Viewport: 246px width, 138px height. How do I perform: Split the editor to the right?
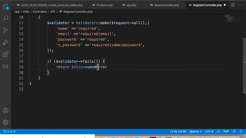233,5
